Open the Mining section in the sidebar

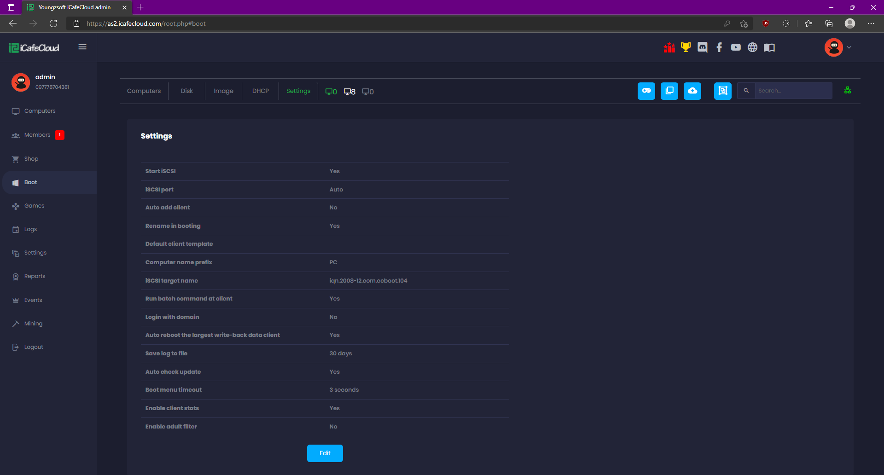pyautogui.click(x=33, y=323)
